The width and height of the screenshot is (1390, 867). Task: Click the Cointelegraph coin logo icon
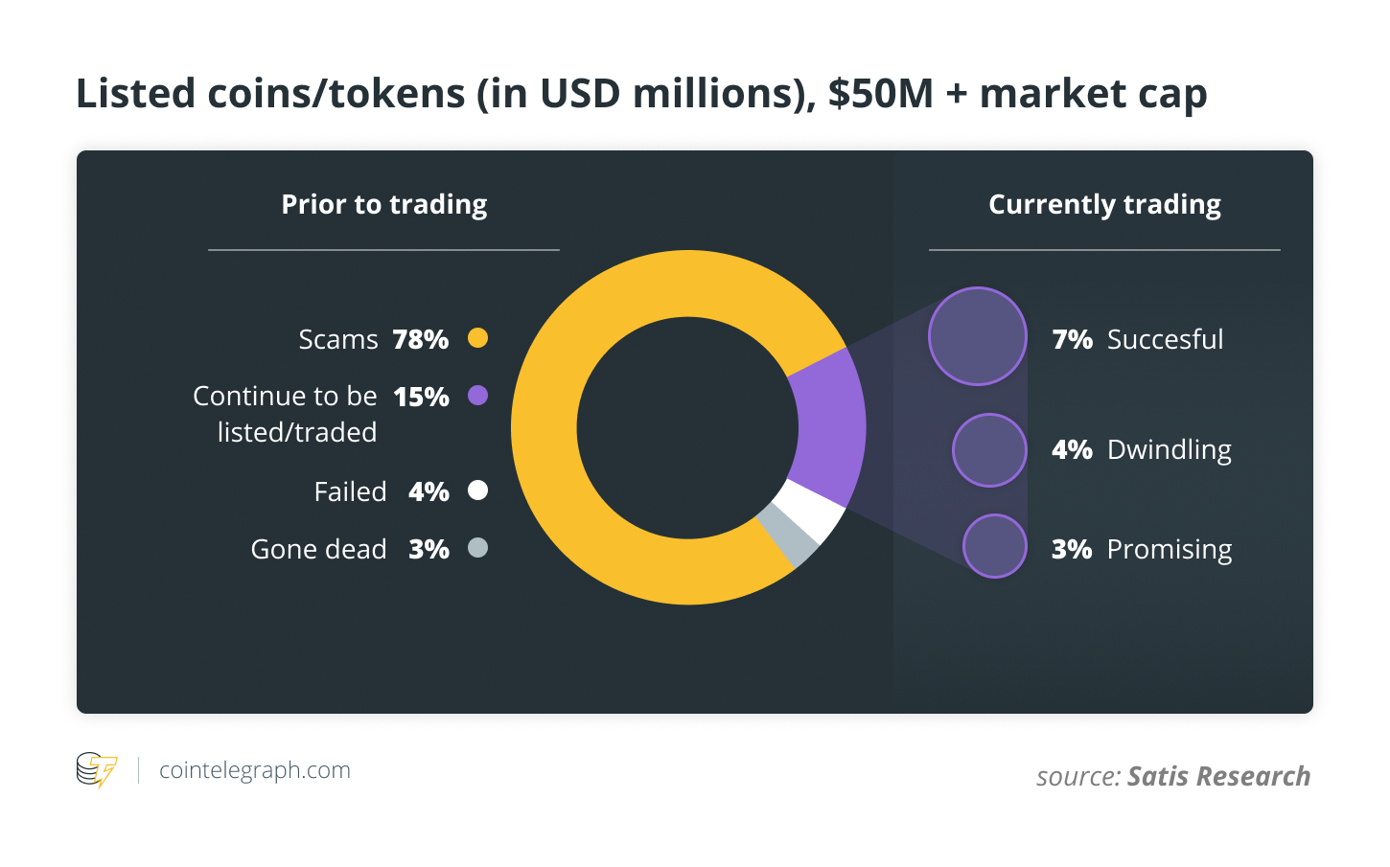pos(96,770)
